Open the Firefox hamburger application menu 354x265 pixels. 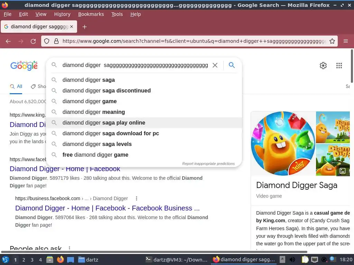click(346, 41)
